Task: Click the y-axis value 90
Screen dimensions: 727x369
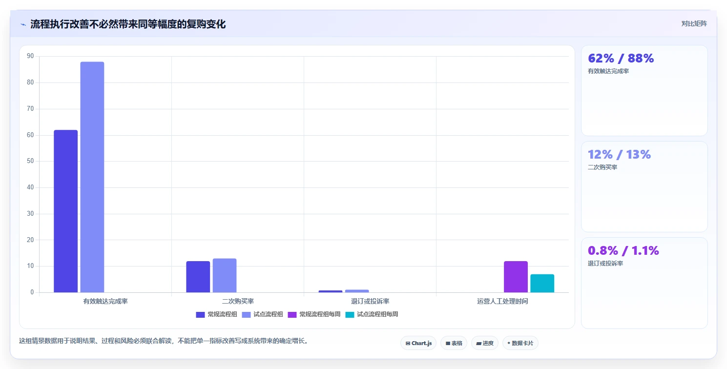Action: (30, 56)
